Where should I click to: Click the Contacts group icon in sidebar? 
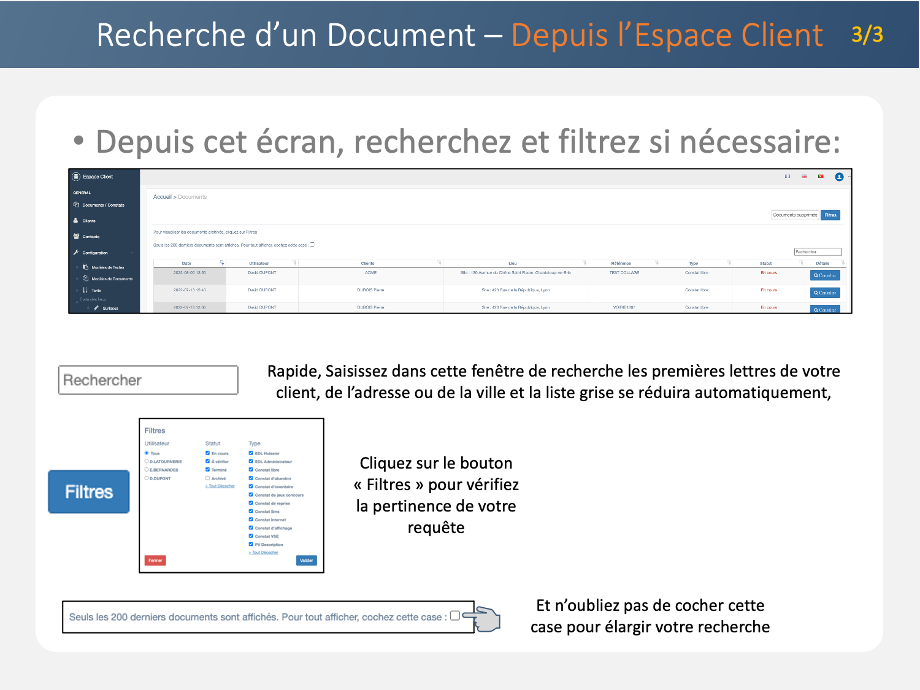click(76, 237)
